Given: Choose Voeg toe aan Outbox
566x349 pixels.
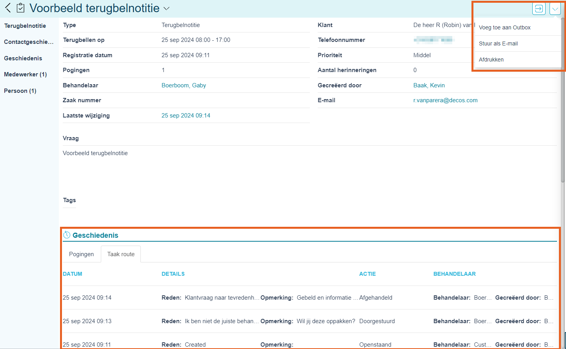Looking at the screenshot, I should tap(504, 27).
